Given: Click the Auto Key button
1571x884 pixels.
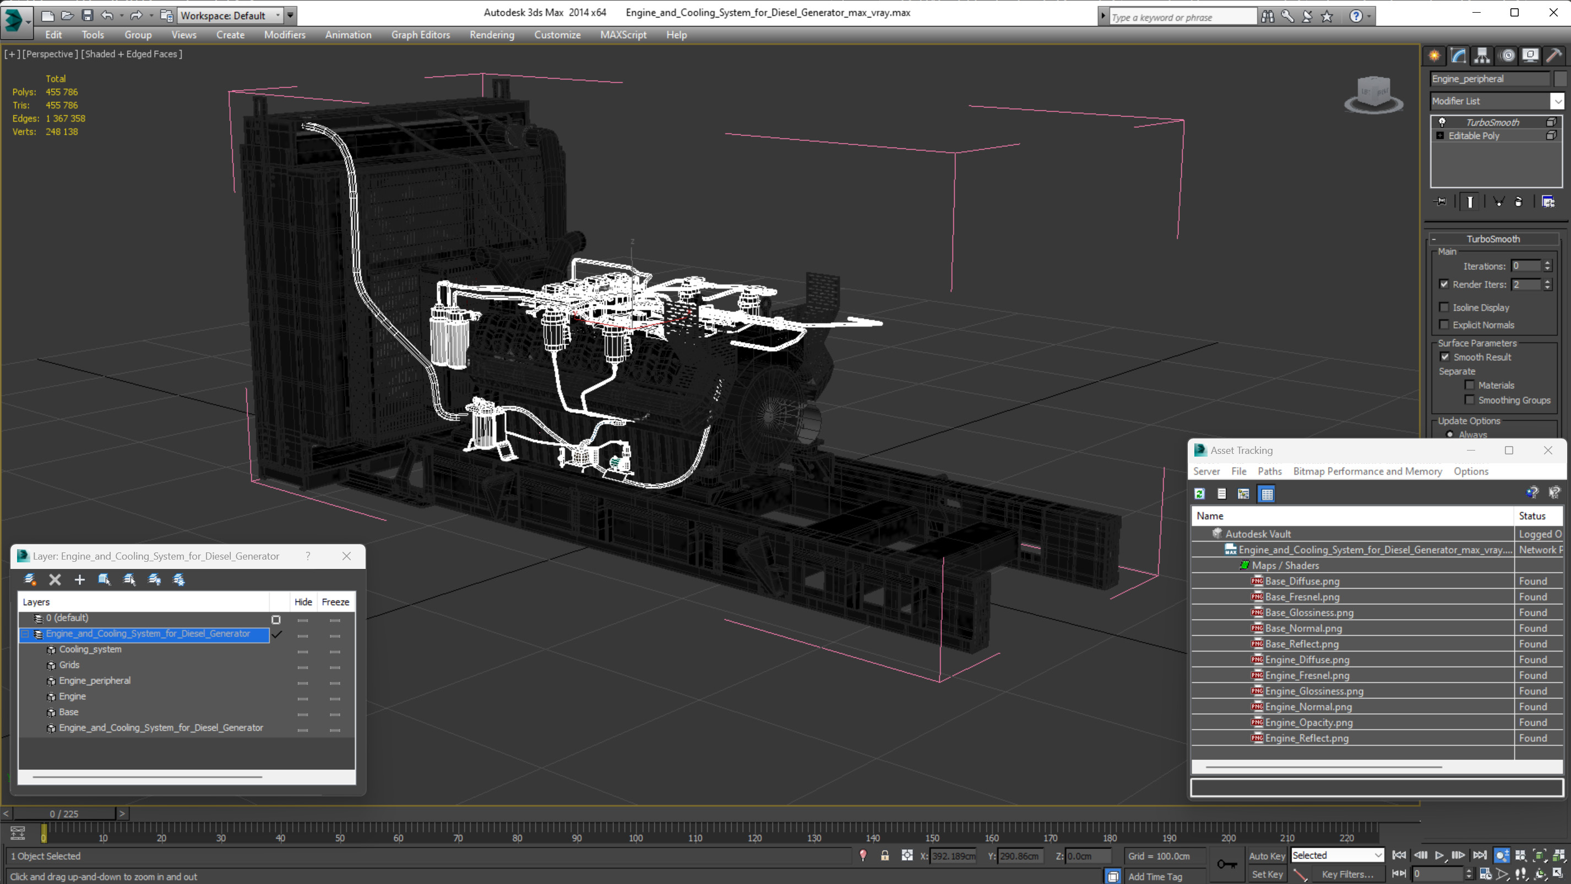Looking at the screenshot, I should (x=1266, y=855).
